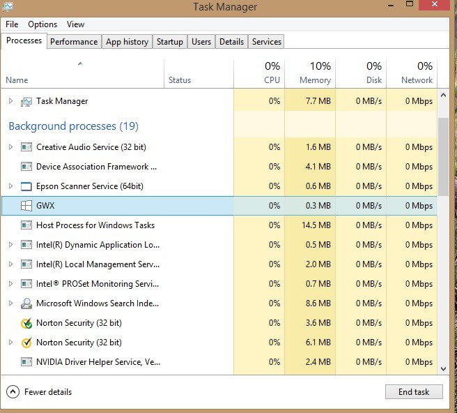Expand the Task Manager process entry
Viewport: 457px width, 413px height.
(x=10, y=101)
